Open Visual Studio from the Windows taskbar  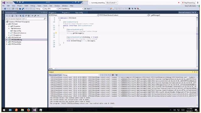coord(35,110)
